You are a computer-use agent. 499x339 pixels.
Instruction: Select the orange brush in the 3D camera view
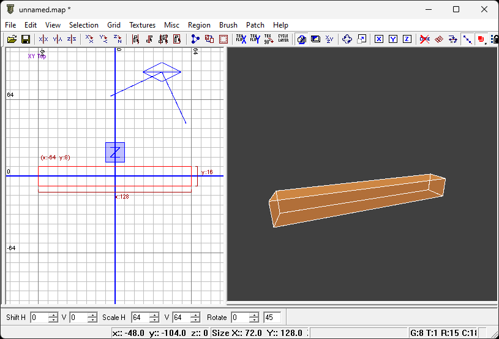click(x=358, y=199)
